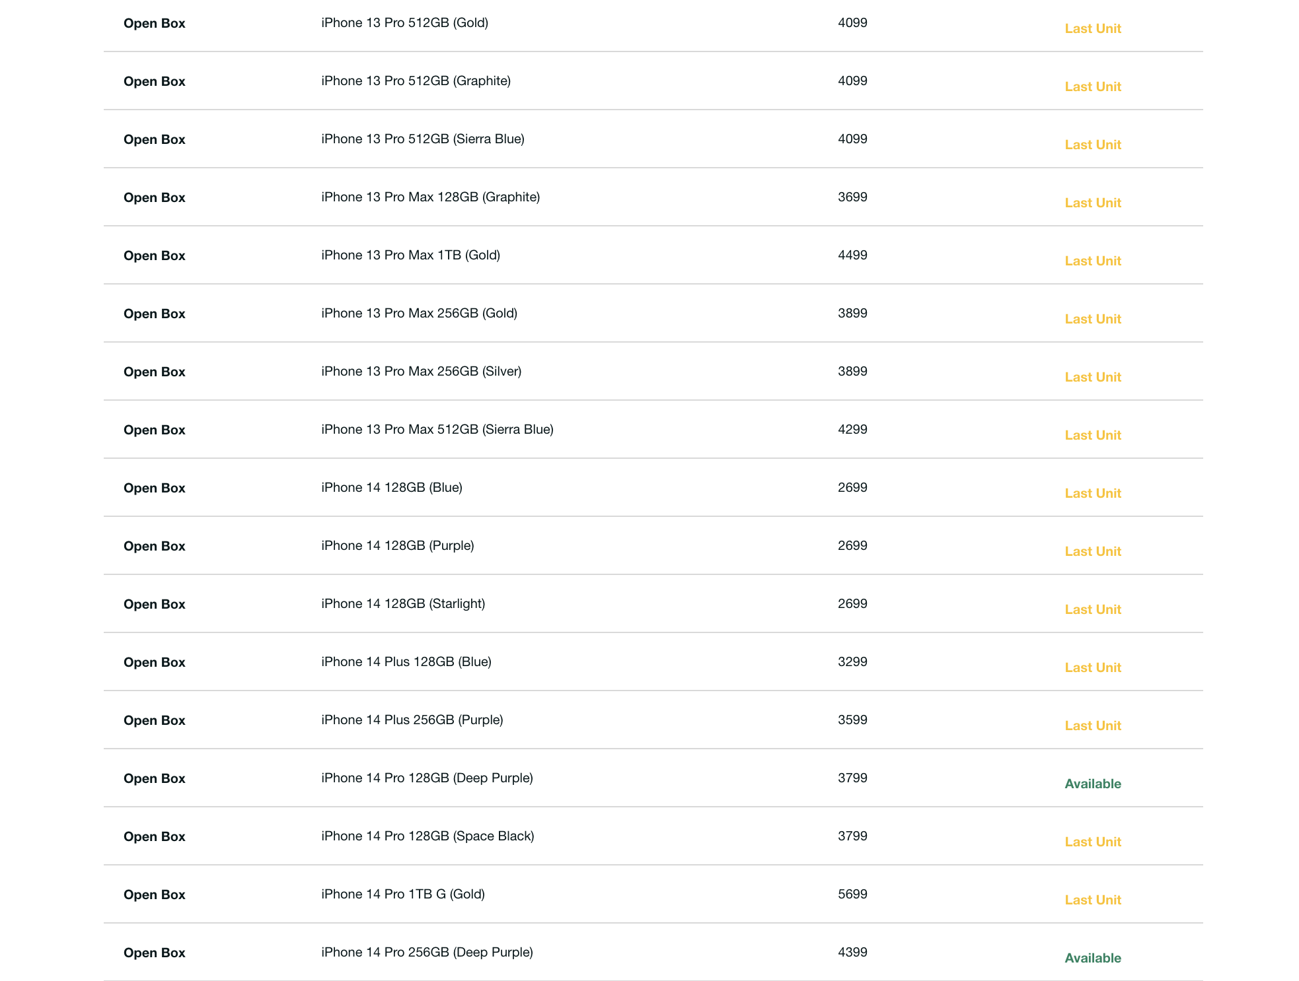This screenshot has width=1299, height=981.
Task: Click price 5699 in iPhone 14 Pro 1TB row
Action: click(x=852, y=895)
